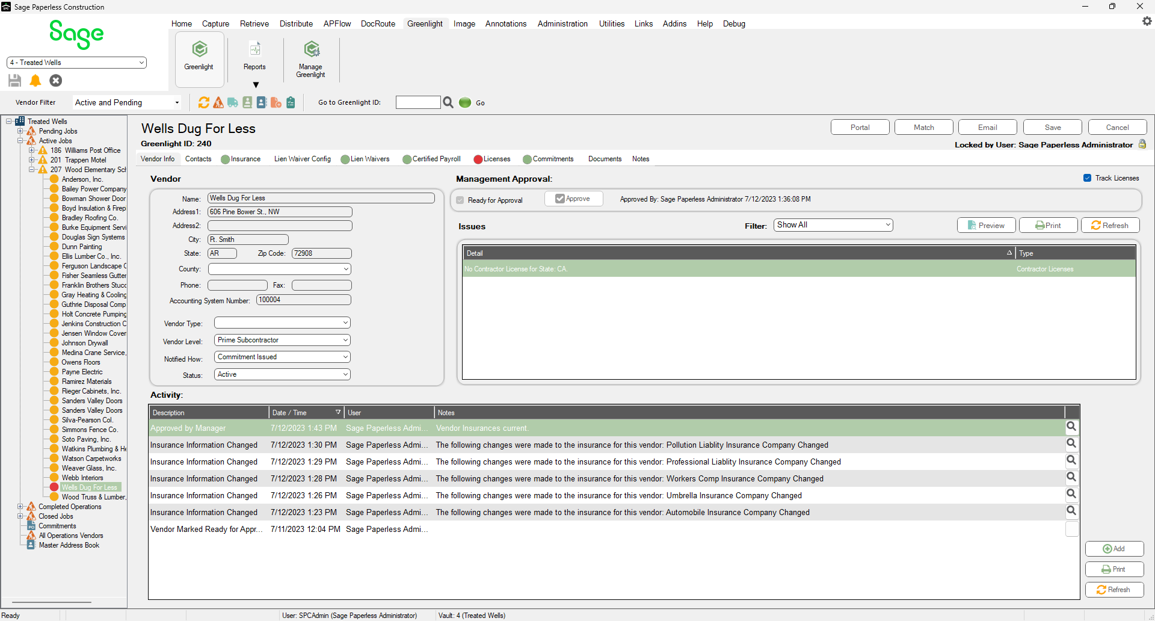Open details for Workers Comp Insurance change row

[x=1071, y=477]
